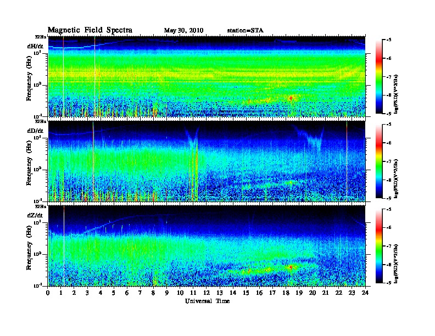The width and height of the screenshot is (435, 336).
Task: Click the "32Hz" tick label of dD/dt panel
Action: tap(41, 121)
